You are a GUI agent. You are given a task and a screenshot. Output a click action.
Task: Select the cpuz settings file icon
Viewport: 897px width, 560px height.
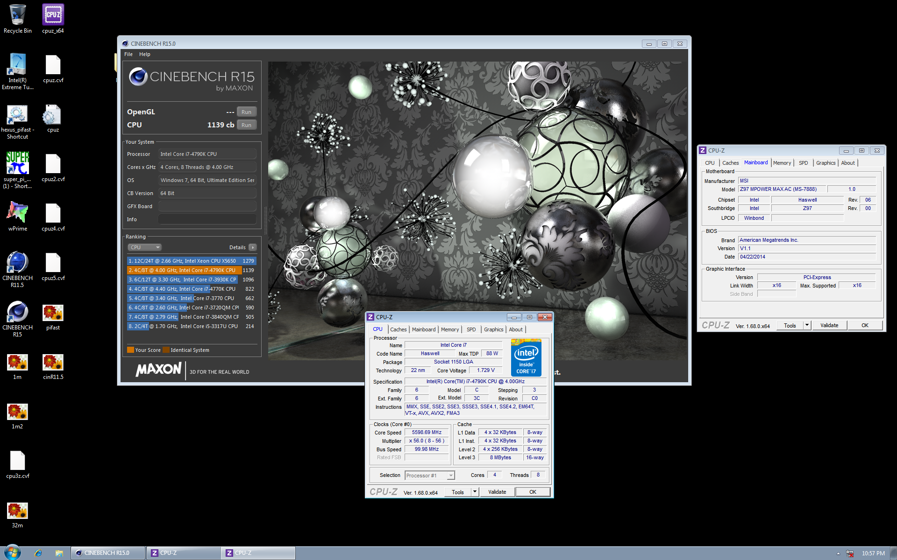[53, 118]
